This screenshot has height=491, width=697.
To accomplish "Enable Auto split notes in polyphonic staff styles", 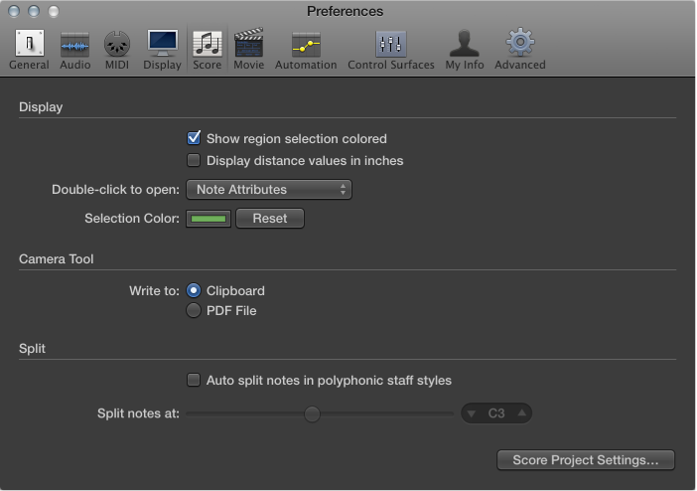I will point(195,380).
